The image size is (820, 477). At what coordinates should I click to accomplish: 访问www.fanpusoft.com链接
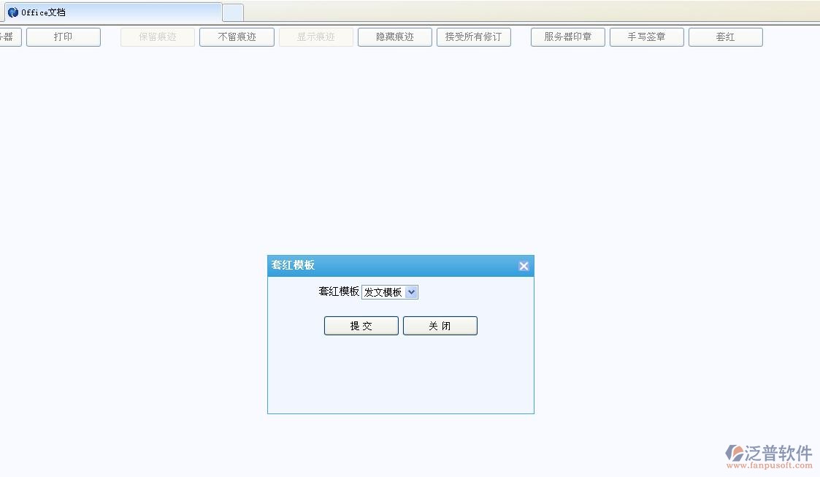(x=767, y=465)
